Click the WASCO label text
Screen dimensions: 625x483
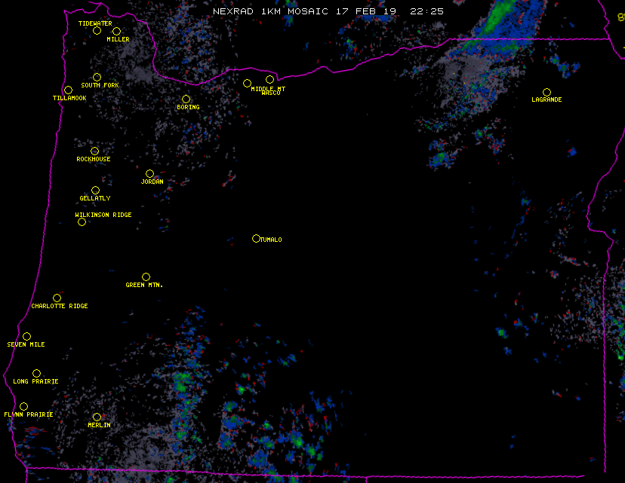[270, 93]
